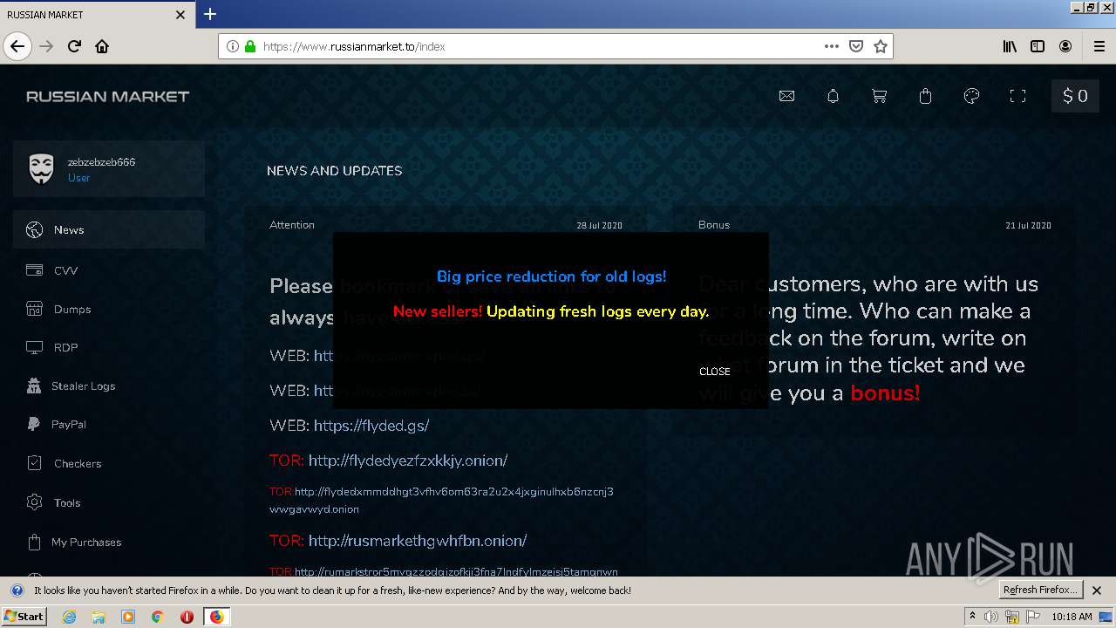Click the green padlock security icon
The width and height of the screenshot is (1116, 628).
click(250, 46)
